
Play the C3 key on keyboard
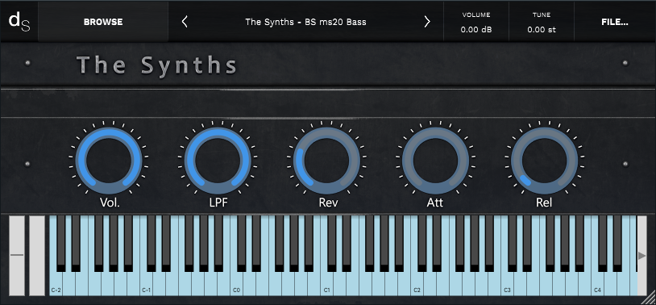(507, 284)
